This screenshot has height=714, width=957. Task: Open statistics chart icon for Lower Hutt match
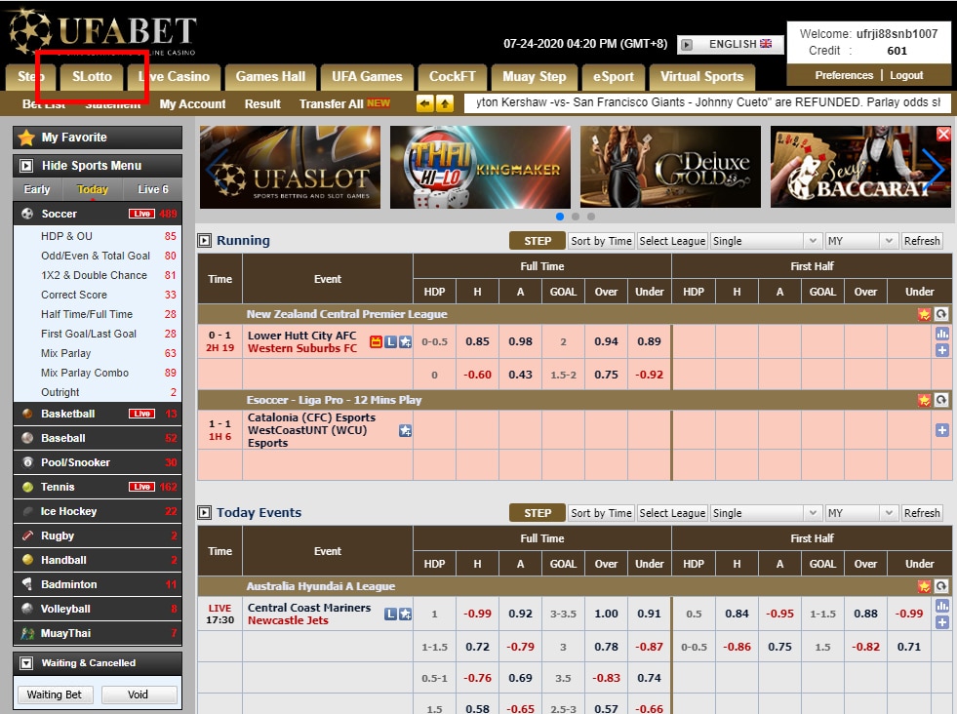point(941,334)
